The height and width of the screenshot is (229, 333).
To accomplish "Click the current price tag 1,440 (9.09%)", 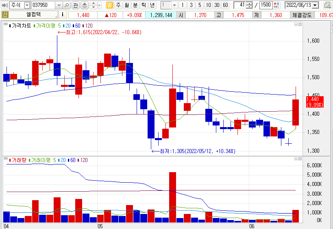I will click(x=315, y=102).
